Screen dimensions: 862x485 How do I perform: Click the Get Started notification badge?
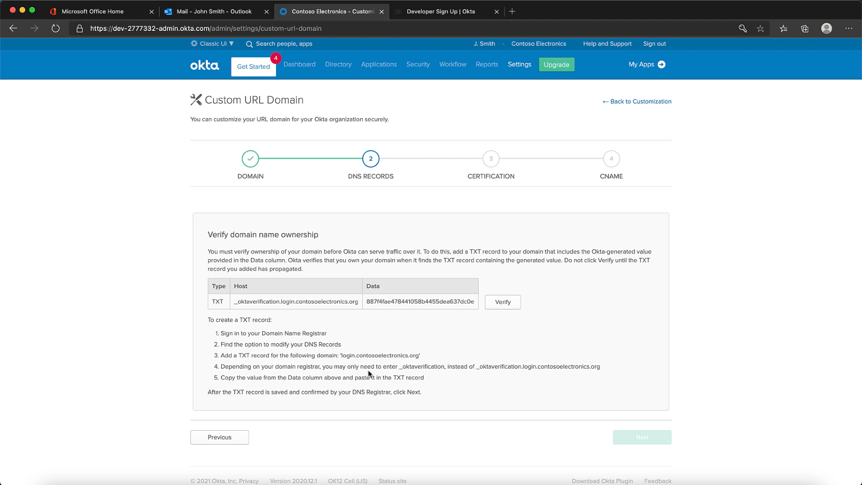pyautogui.click(x=275, y=58)
